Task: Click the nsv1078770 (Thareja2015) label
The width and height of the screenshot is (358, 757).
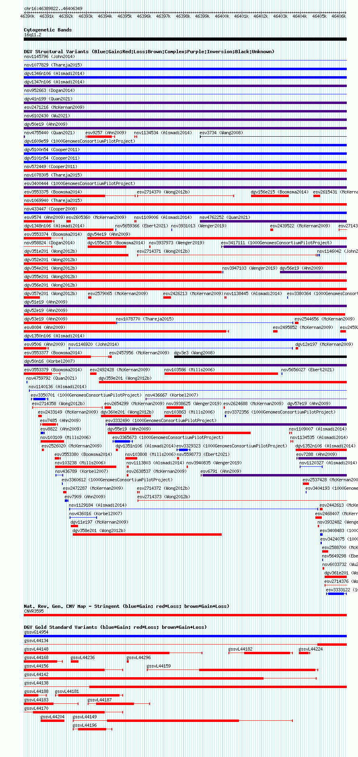Action: click(145, 319)
